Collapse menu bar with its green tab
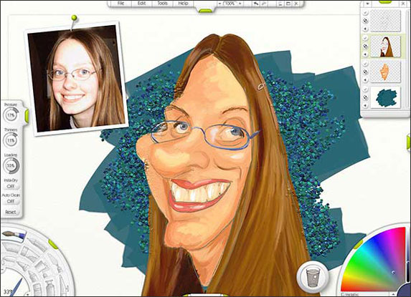 tap(205, 11)
